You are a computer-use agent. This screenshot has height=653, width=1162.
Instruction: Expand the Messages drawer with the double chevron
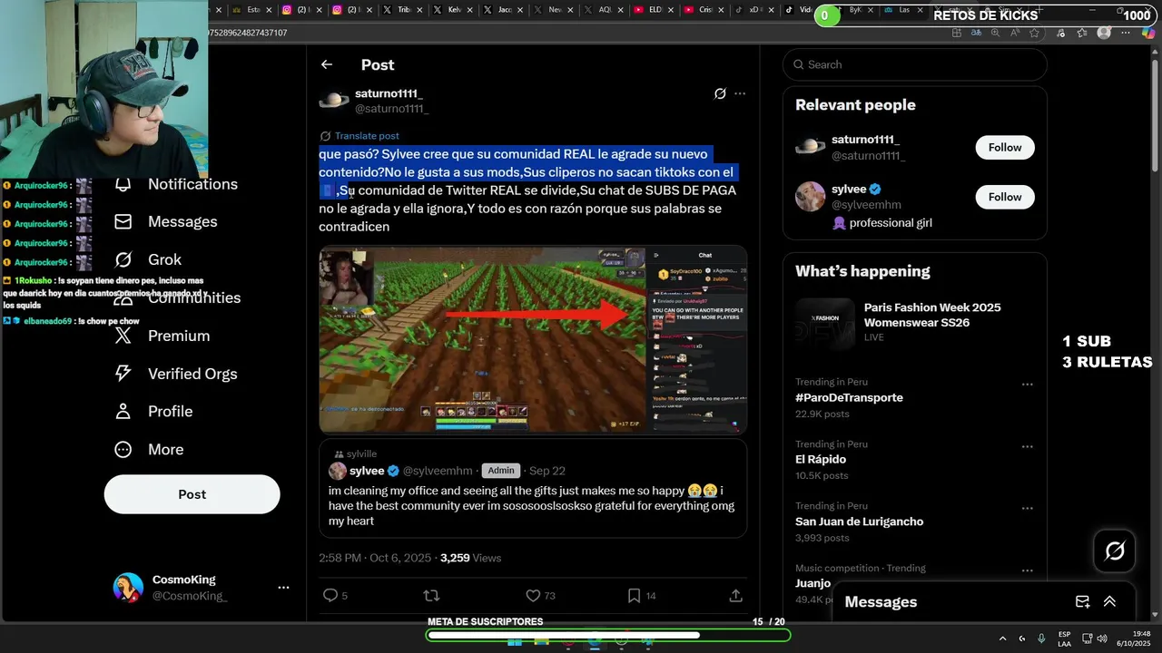[1109, 601]
